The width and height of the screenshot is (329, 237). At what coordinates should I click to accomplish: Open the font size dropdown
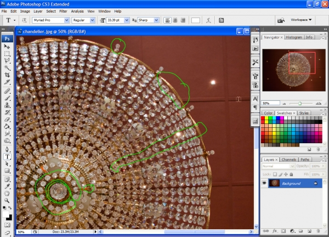[127, 20]
